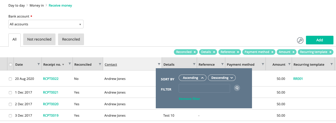
Task: Open Recurring template column filter funnel
Action: [x=331, y=64]
